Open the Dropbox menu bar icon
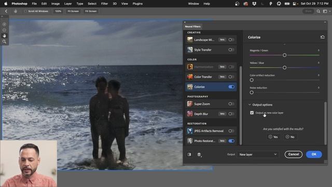Screen dimensions: 332x187 click(x=254, y=4)
